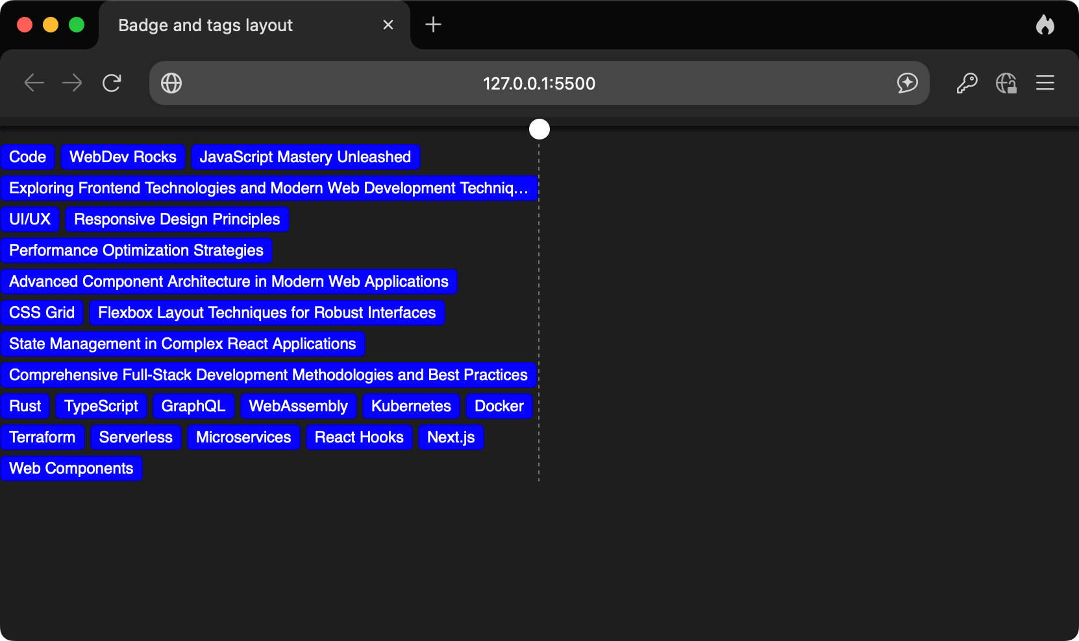This screenshot has height=641, width=1079.
Task: Click the CSS Grid tag
Action: pos(42,313)
